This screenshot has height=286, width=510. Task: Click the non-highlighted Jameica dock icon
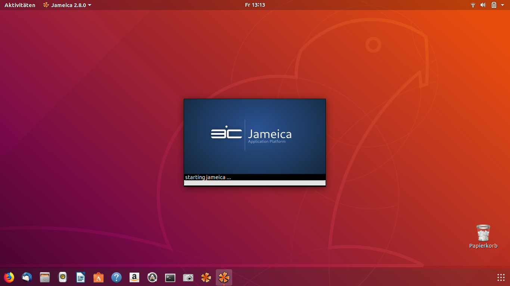[206, 277]
